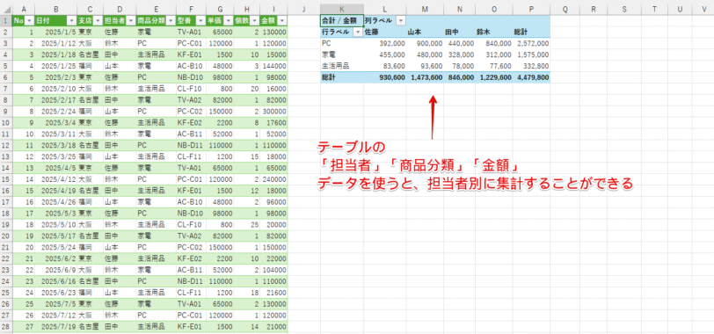This screenshot has height=334, width=714.
Task: Click the 金額 cell showing 17600
Action: [x=273, y=122]
